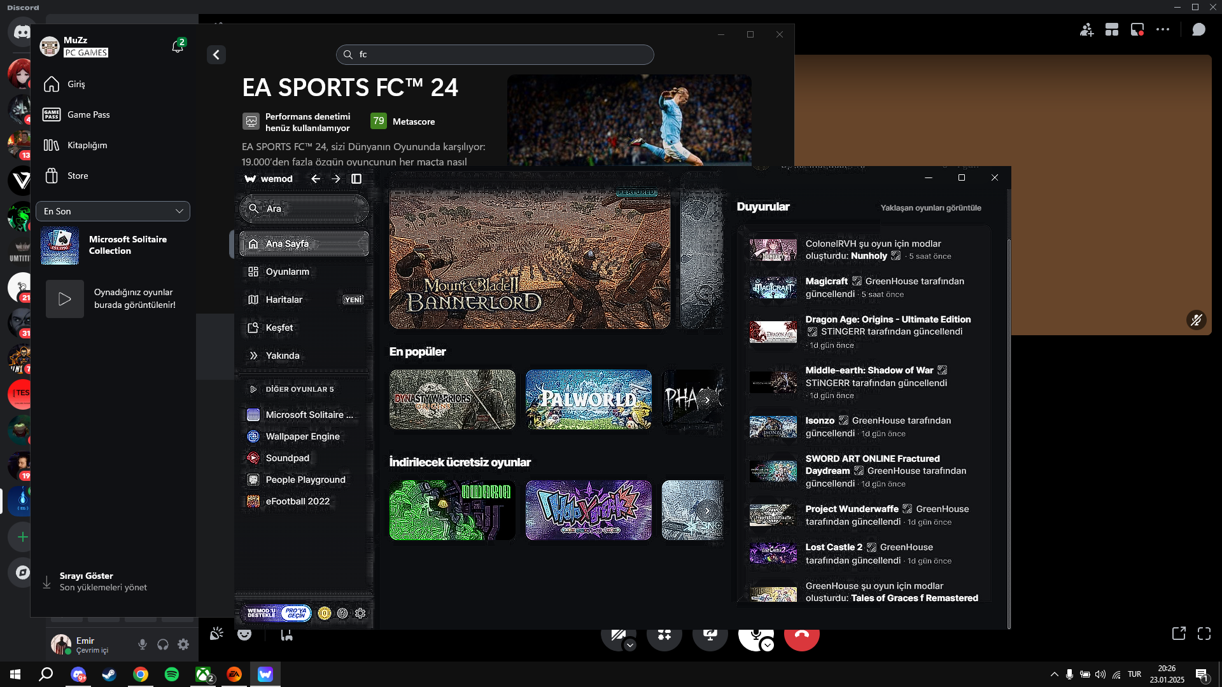Select Oyunlarım in WeMod sidebar
1222x687 pixels.
[x=304, y=272]
